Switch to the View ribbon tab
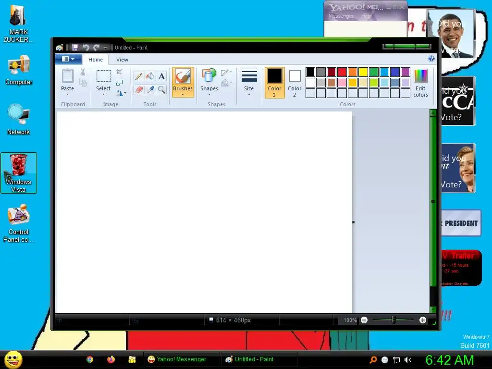The height and width of the screenshot is (369, 492). click(x=122, y=60)
